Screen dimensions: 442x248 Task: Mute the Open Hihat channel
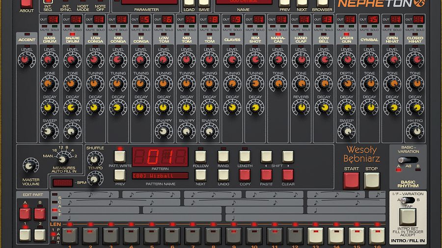point(387,26)
